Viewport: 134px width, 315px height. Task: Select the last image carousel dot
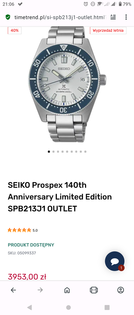point(85,151)
